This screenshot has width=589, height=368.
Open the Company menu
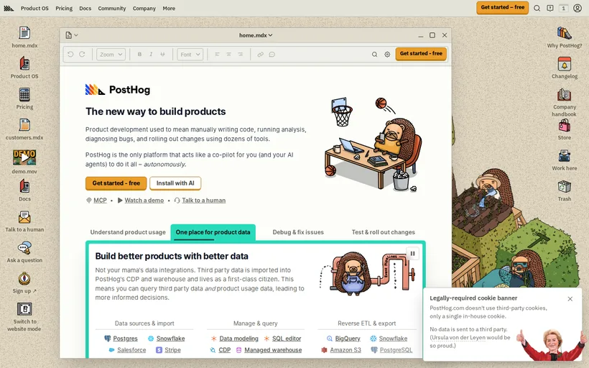point(144,9)
